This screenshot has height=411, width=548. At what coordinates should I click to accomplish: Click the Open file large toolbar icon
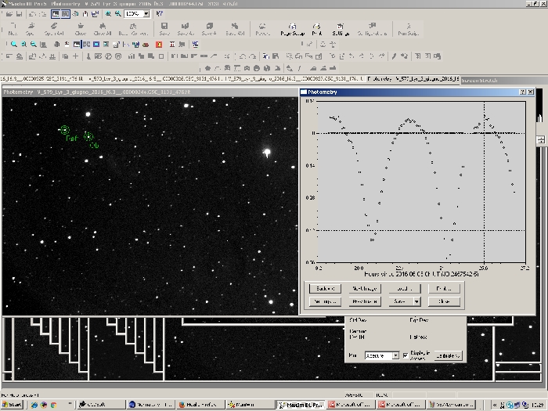30,29
